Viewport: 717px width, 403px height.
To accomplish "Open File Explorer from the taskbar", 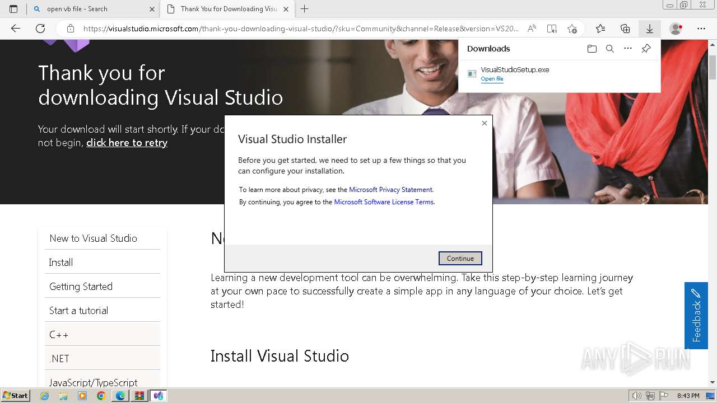I will pos(63,396).
